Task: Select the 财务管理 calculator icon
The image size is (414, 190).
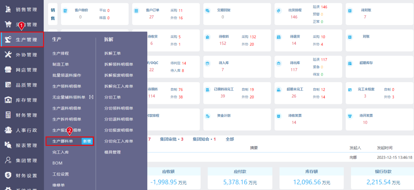Action: pyautogui.click(x=8, y=115)
